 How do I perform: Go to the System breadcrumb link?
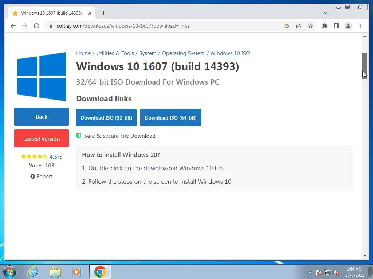tap(148, 53)
